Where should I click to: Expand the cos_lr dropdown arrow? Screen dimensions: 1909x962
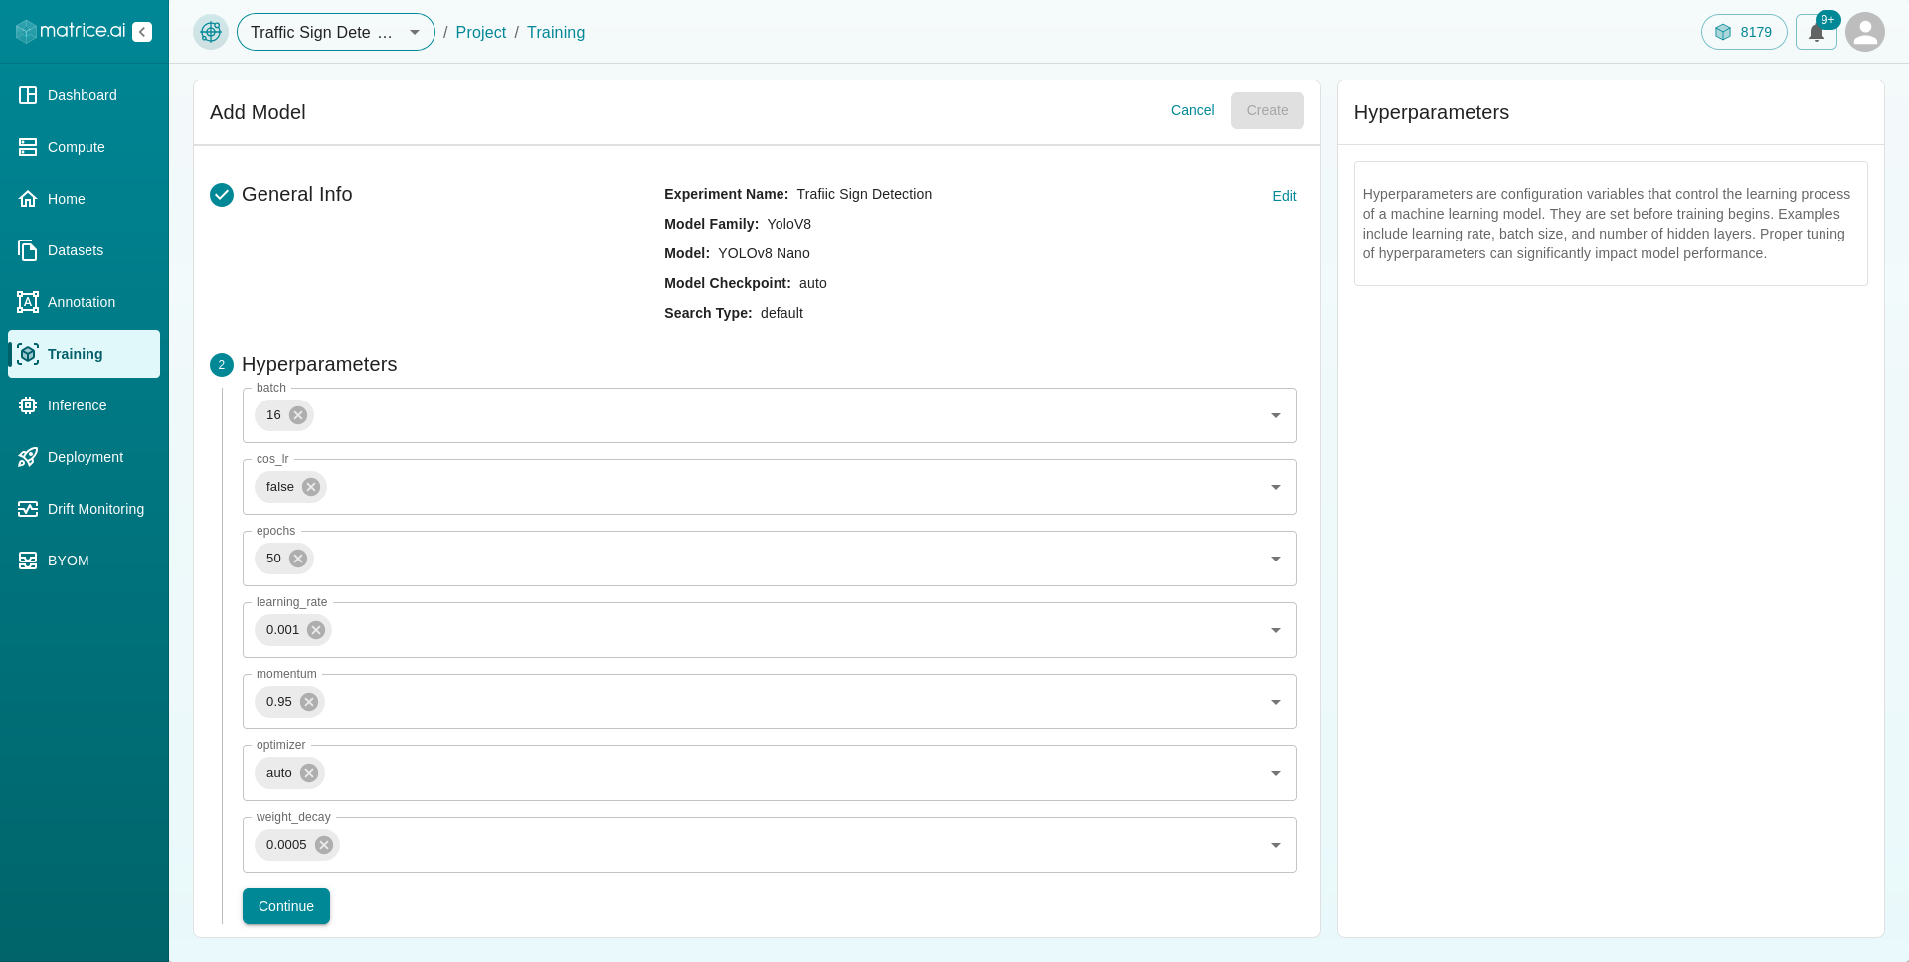tap(1276, 487)
